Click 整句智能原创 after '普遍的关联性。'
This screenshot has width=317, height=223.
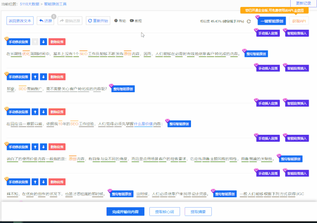point(291,159)
